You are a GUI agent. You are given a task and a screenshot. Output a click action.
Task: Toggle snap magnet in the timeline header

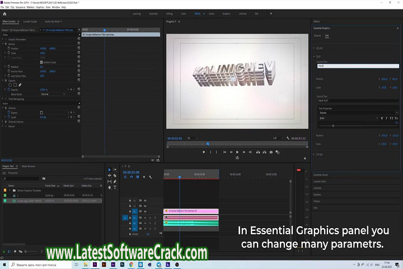point(132,177)
